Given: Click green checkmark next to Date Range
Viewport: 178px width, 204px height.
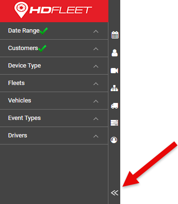Looking at the screenshot, I should click(x=44, y=31).
